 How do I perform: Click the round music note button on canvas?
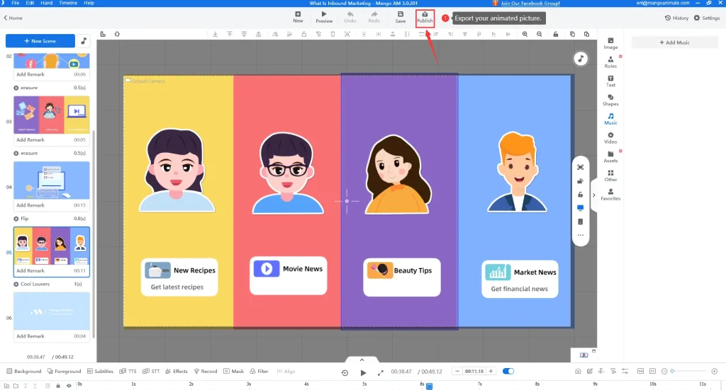click(581, 59)
